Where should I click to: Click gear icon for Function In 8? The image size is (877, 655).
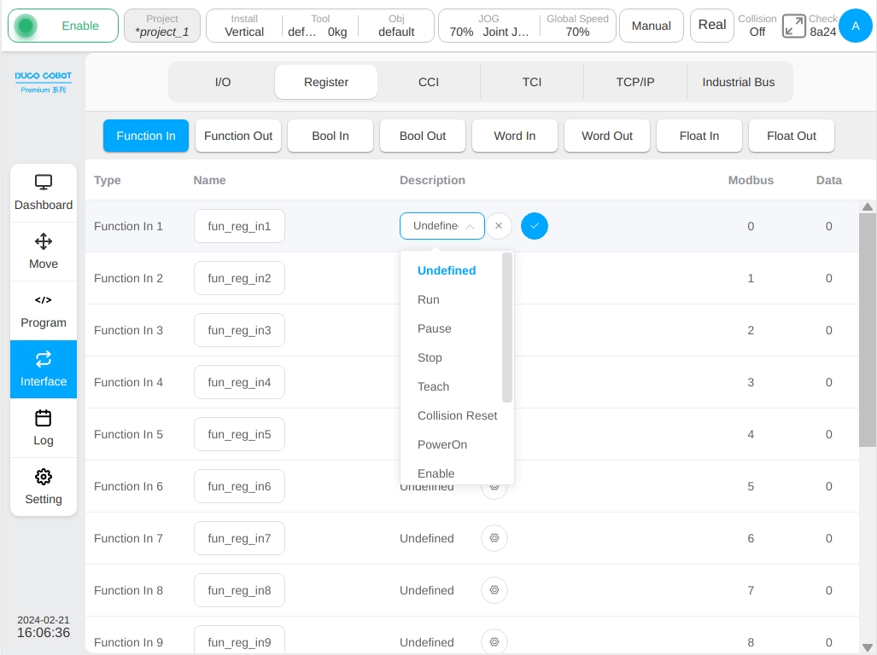(x=494, y=589)
